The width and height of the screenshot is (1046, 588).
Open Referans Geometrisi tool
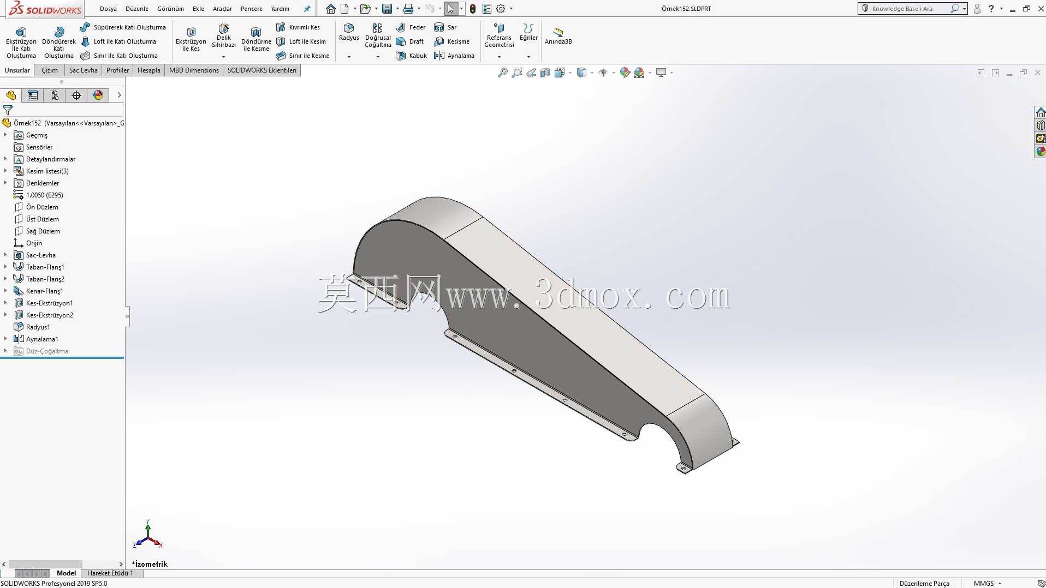(499, 36)
